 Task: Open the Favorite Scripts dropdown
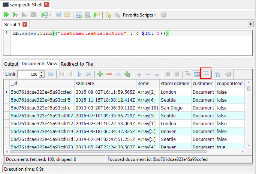(139, 15)
